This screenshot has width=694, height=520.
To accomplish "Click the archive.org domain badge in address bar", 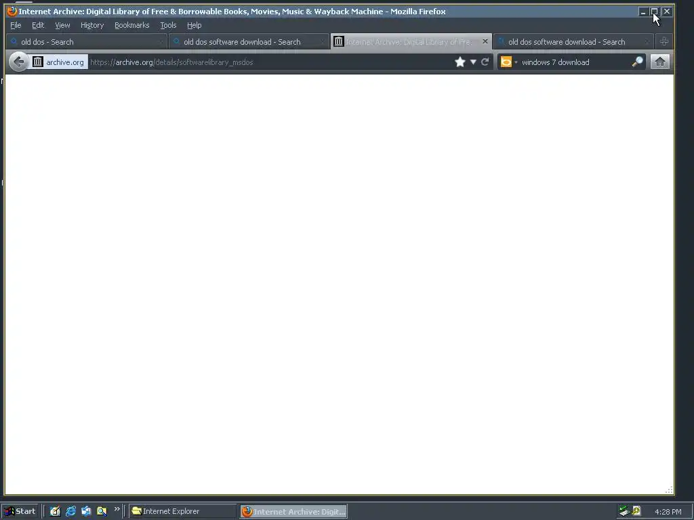I will [x=59, y=62].
